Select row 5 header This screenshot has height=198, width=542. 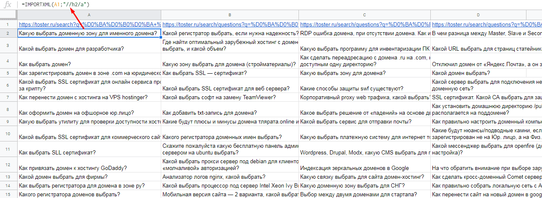[9, 73]
